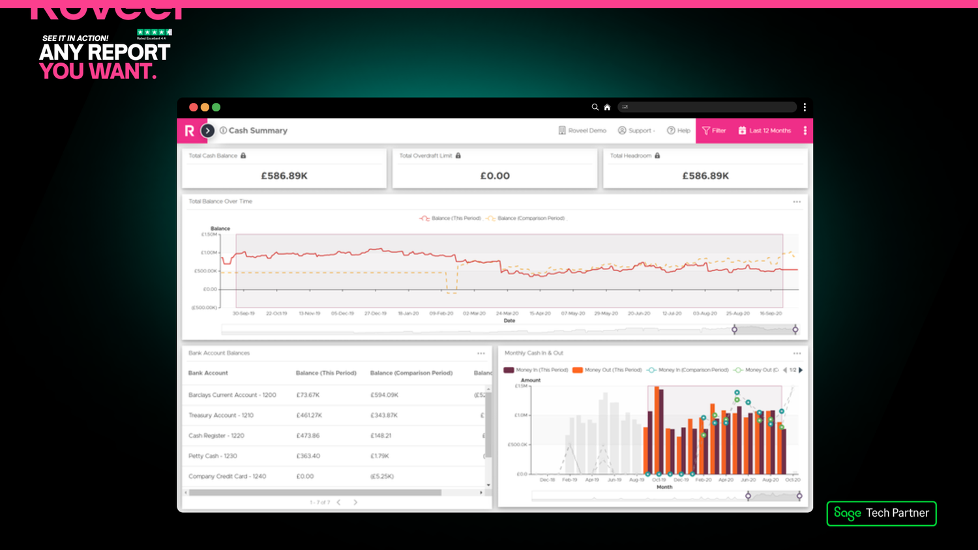Click the Roveel R logo icon
The height and width of the screenshot is (550, 978).
(189, 131)
